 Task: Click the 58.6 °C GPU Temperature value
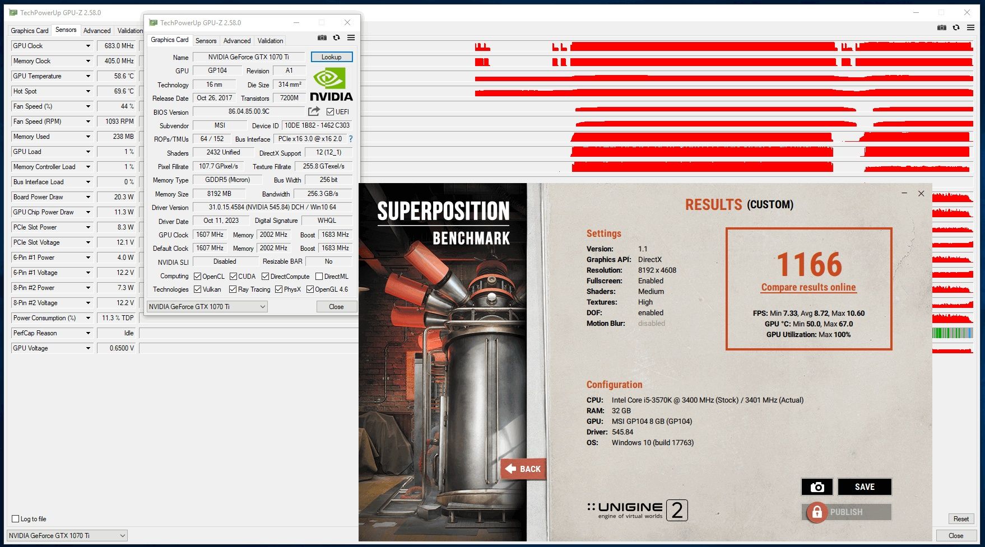click(x=116, y=76)
